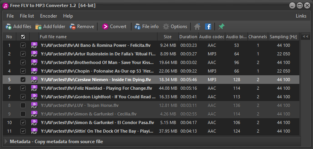Uncheck the Felicita file checkbox

(23, 45)
